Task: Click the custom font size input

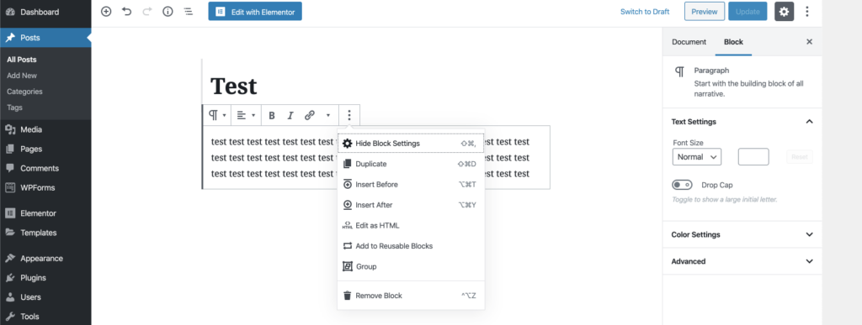Action: click(753, 157)
